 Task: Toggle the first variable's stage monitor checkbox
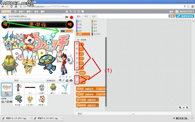click(77, 44)
